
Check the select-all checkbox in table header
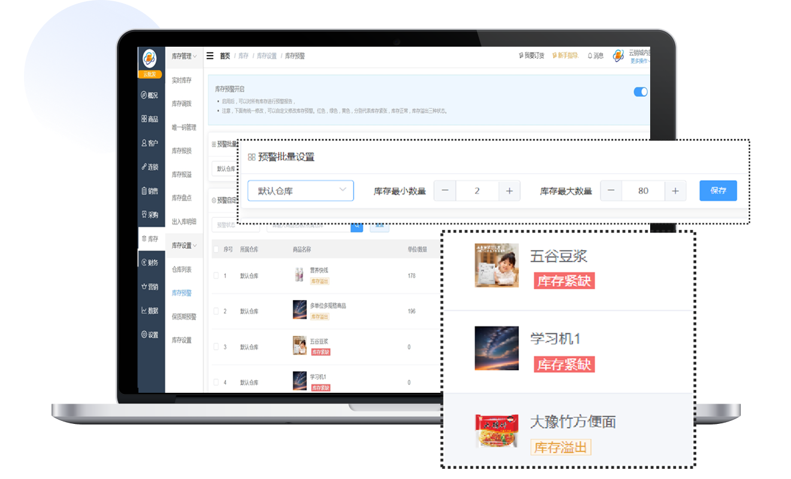(216, 249)
